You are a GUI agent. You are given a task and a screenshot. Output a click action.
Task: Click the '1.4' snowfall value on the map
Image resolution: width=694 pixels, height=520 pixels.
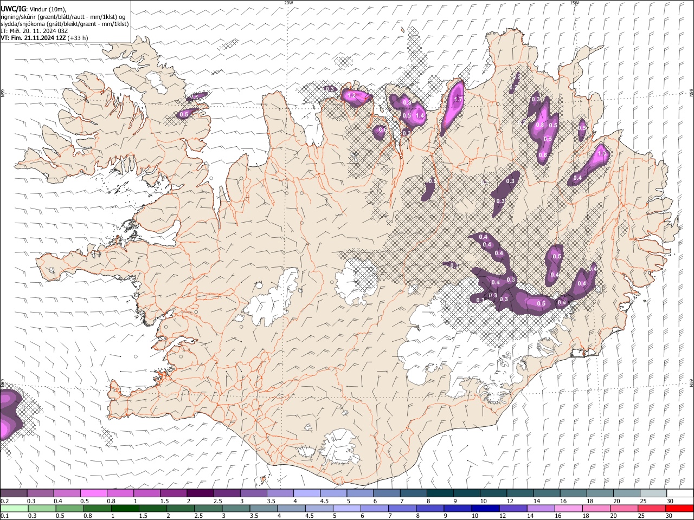click(x=420, y=115)
